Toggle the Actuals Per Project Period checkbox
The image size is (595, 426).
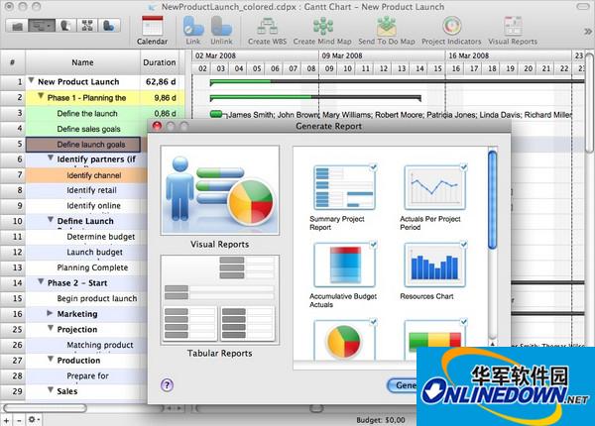point(464,167)
